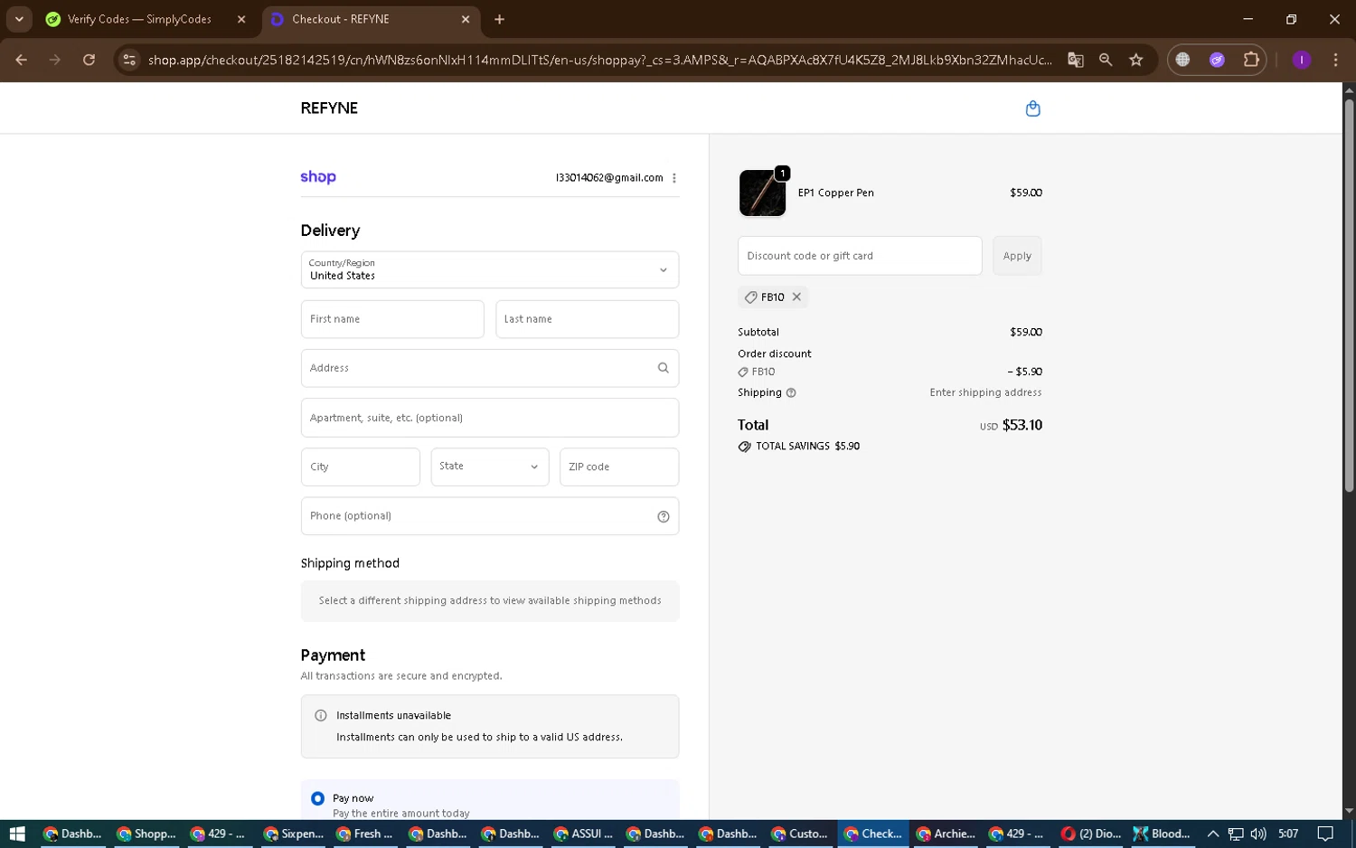Image resolution: width=1356 pixels, height=848 pixels.
Task: Click the shipping info question icon
Action: click(x=791, y=393)
